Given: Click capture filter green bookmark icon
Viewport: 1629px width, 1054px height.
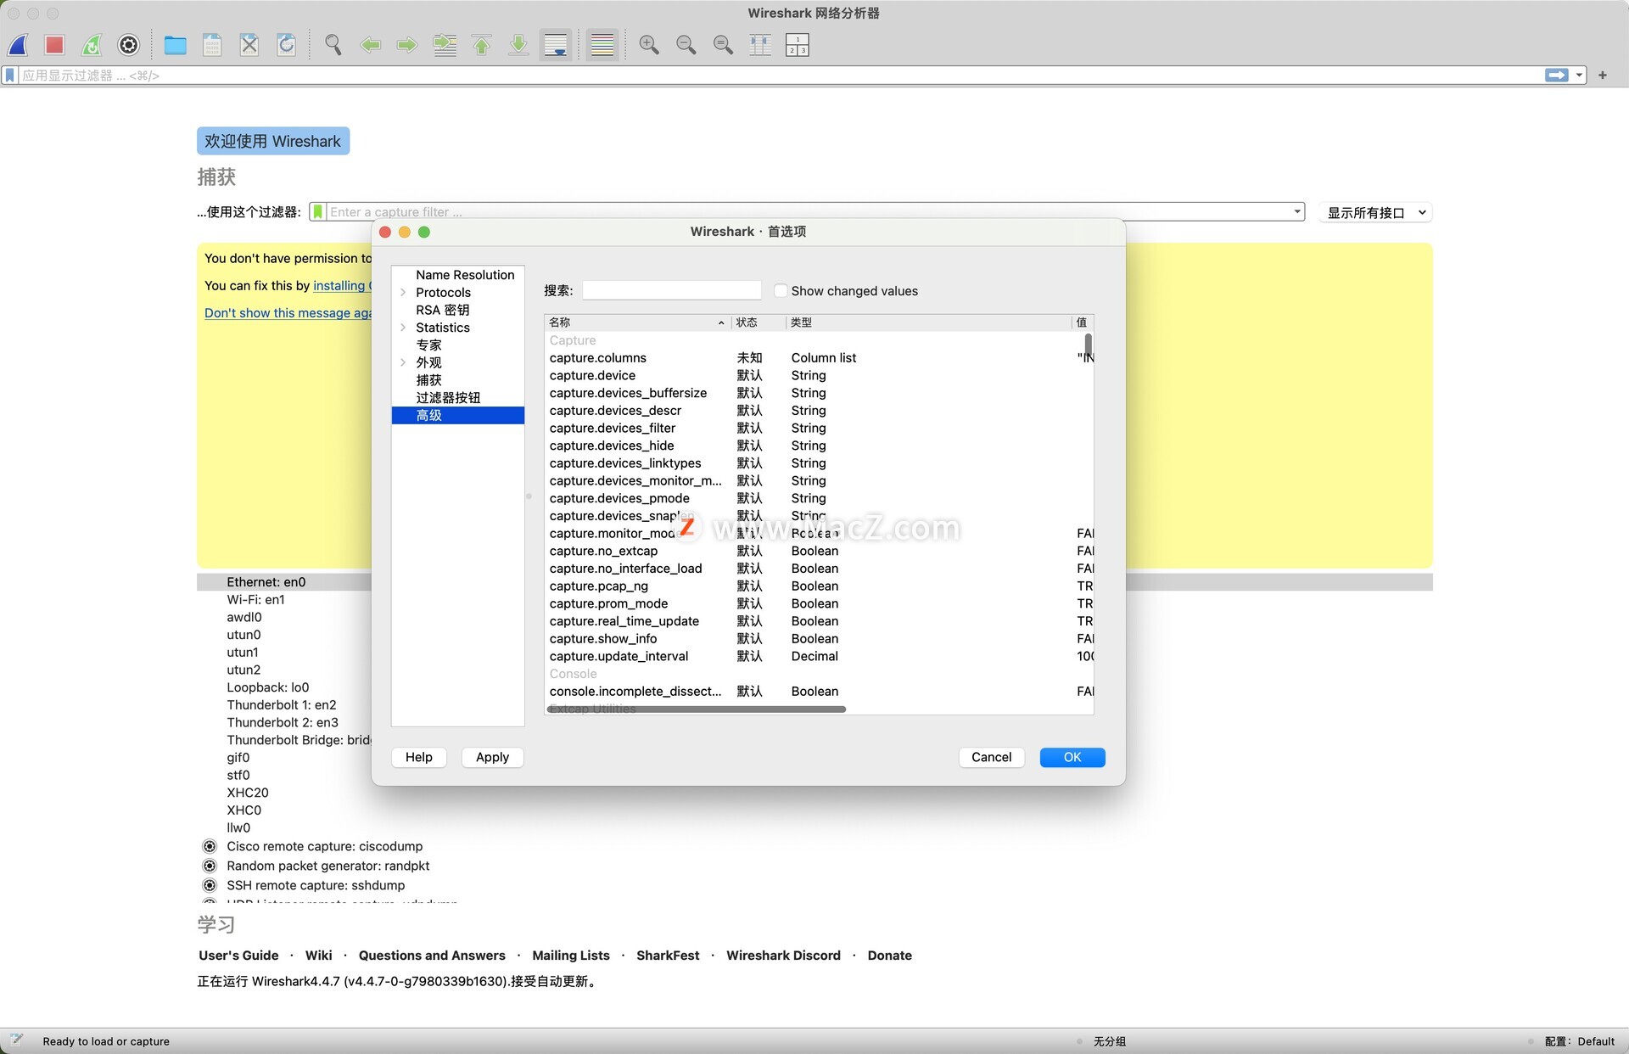Looking at the screenshot, I should click(317, 212).
